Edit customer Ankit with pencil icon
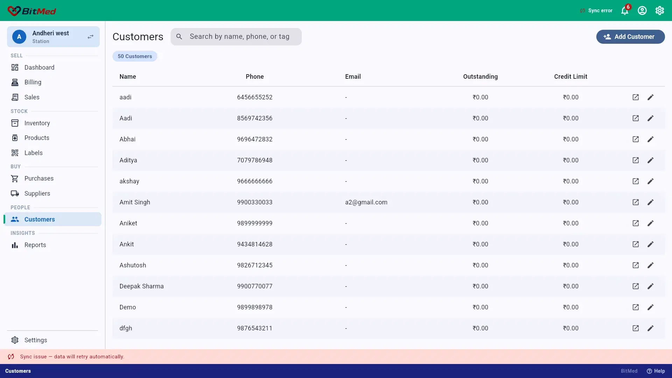672x378 pixels. click(651, 244)
